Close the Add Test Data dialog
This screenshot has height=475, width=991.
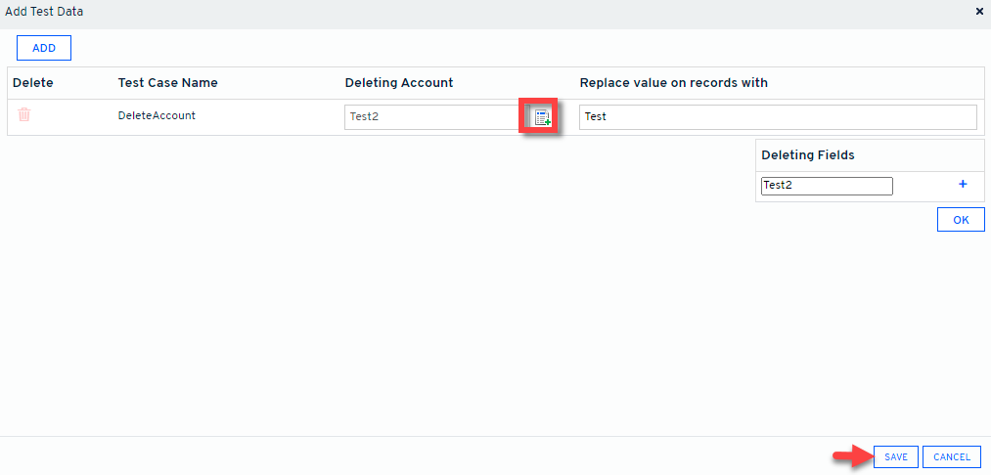[979, 12]
